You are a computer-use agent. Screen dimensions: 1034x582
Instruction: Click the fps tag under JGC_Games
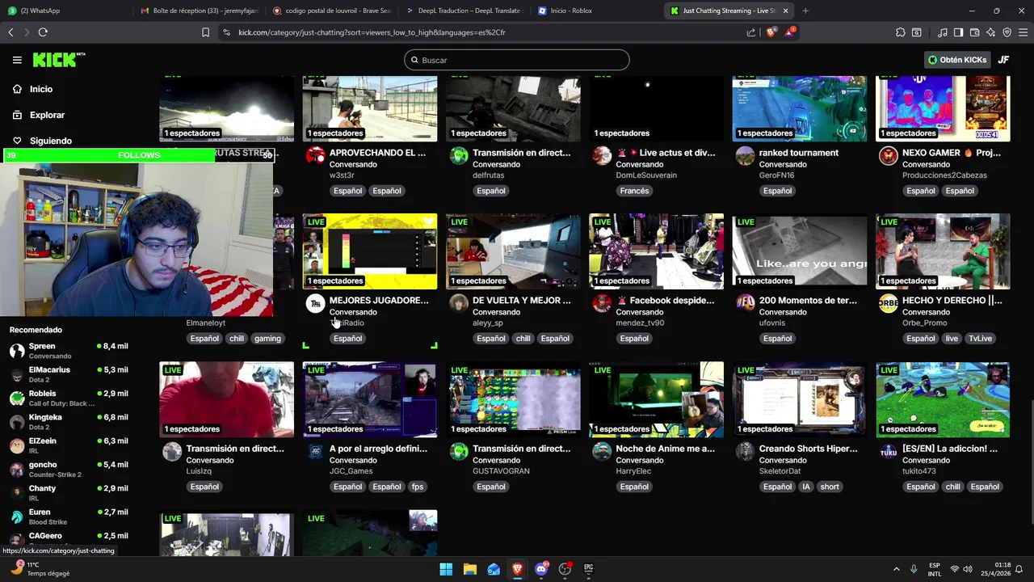tap(418, 487)
